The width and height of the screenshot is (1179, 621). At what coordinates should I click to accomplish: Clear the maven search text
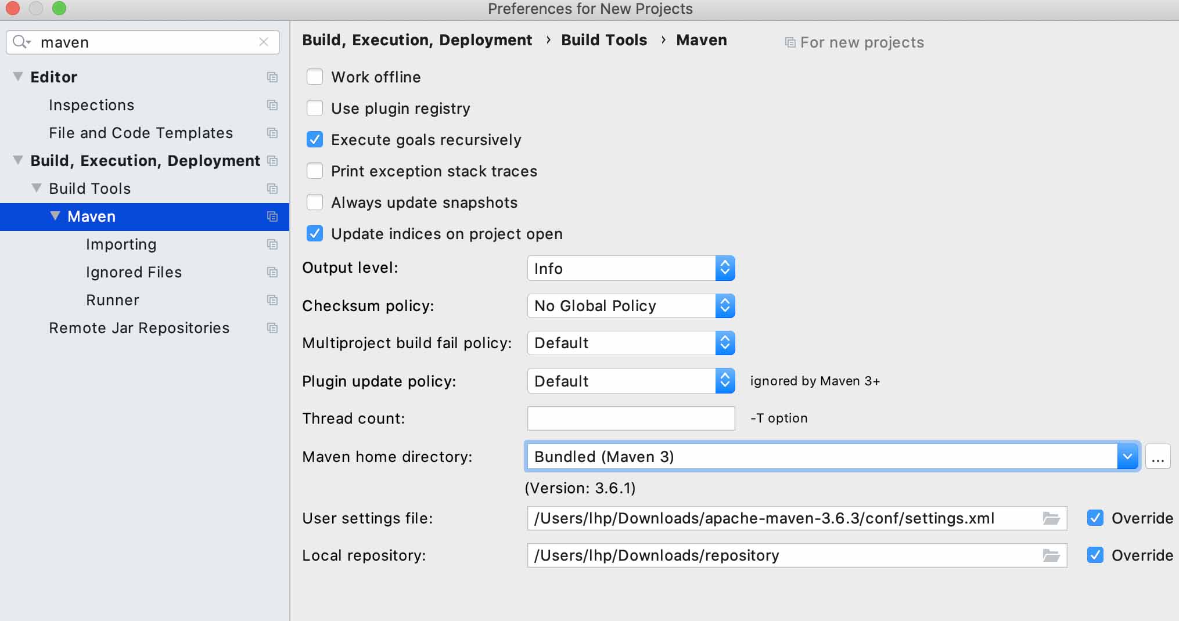264,42
